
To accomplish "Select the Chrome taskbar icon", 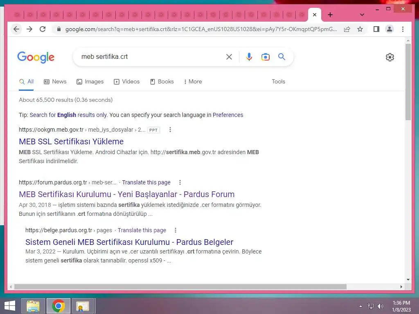I will pyautogui.click(x=59, y=306).
